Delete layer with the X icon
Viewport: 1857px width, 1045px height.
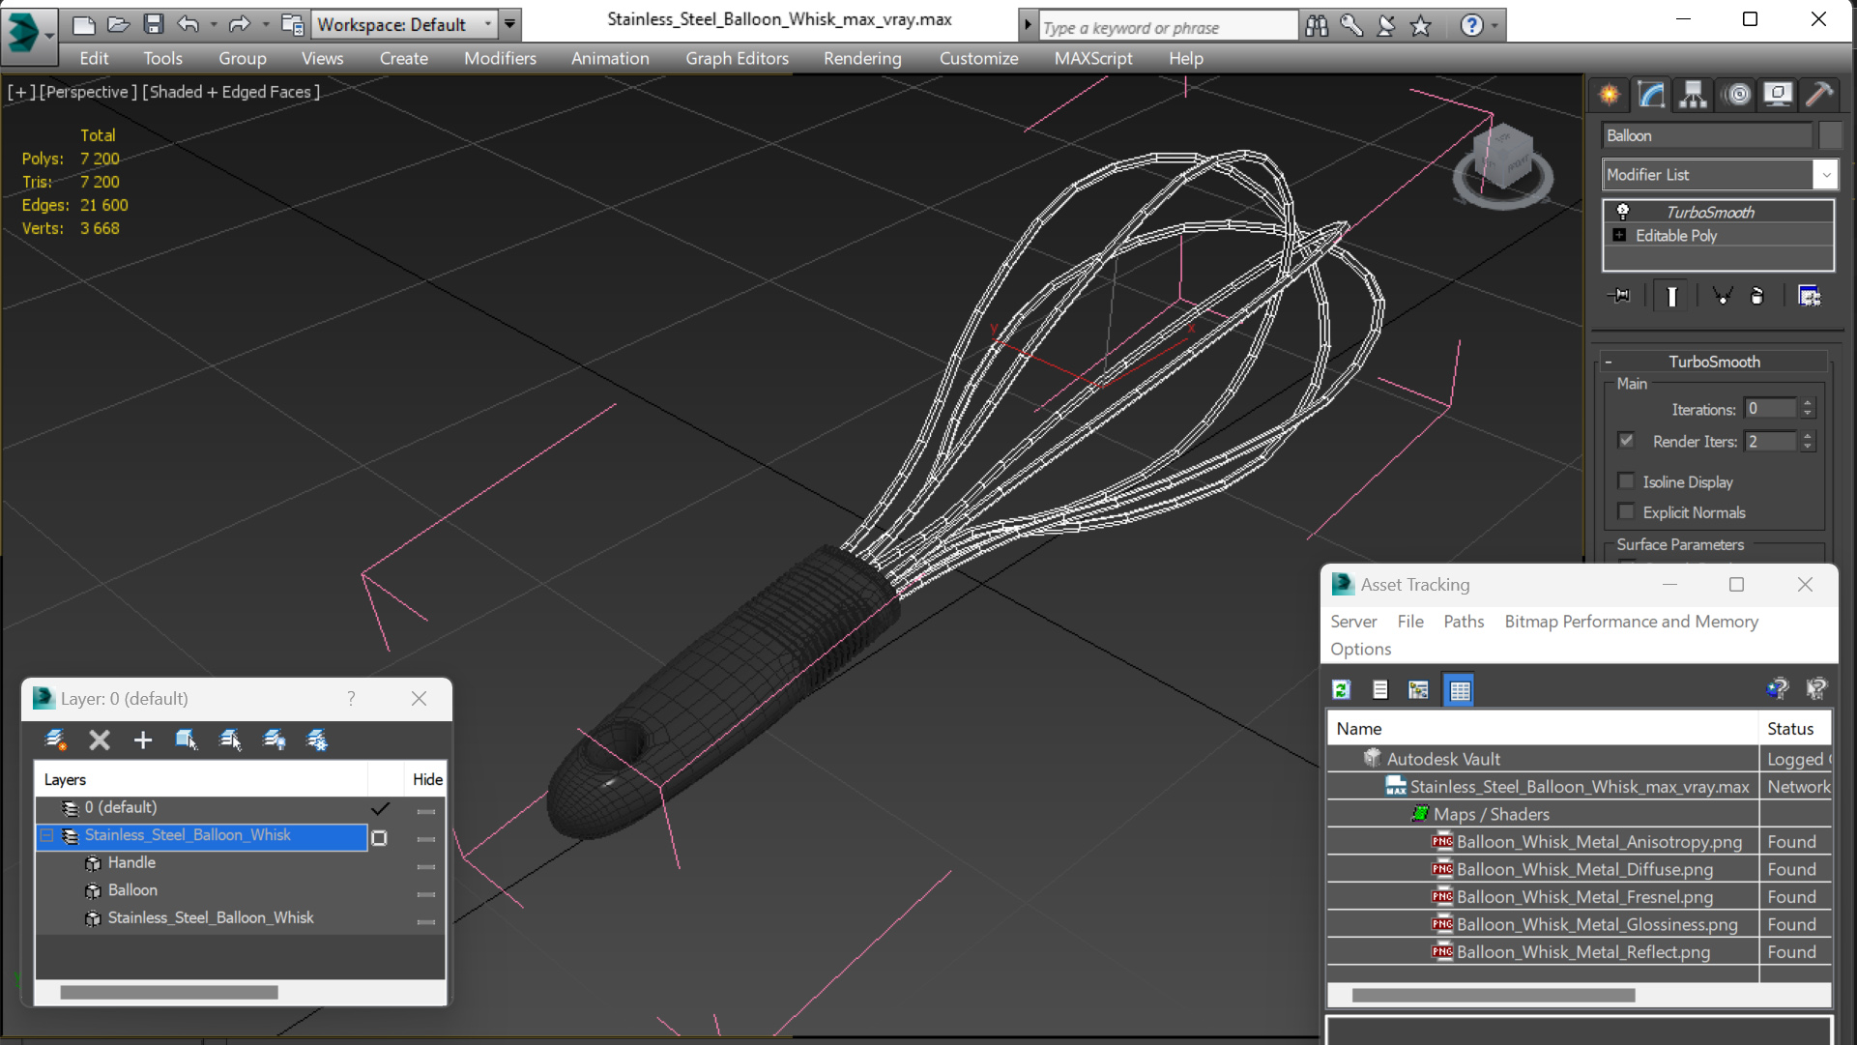coord(99,740)
